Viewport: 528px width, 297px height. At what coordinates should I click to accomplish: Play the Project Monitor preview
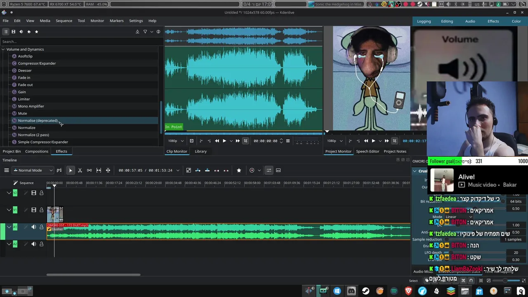(373, 141)
